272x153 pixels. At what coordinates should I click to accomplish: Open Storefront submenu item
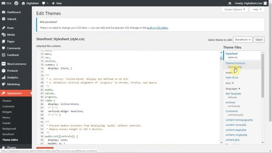[8, 134]
